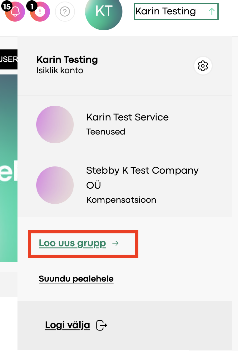238x351 pixels.
Task: Click the Karin Test Service avatar circle
Action: 55,125
